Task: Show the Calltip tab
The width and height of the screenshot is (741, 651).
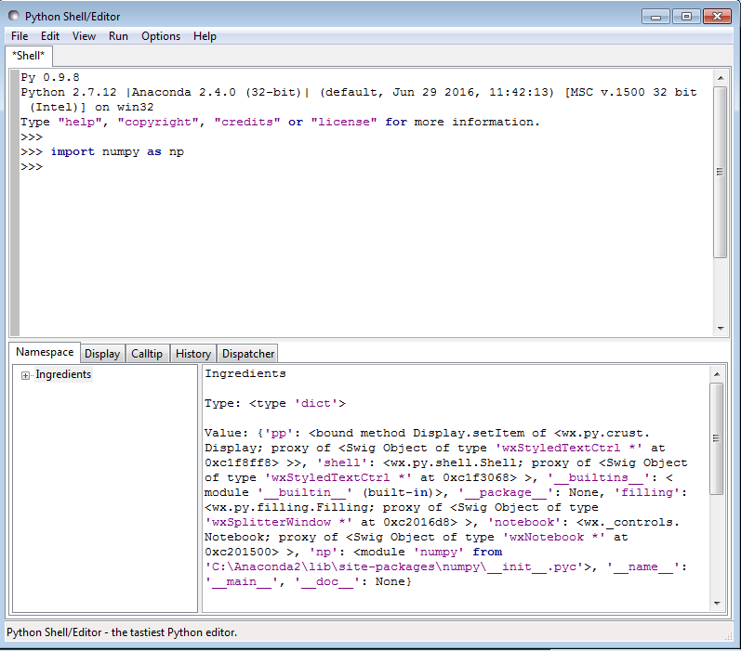Action: click(147, 354)
